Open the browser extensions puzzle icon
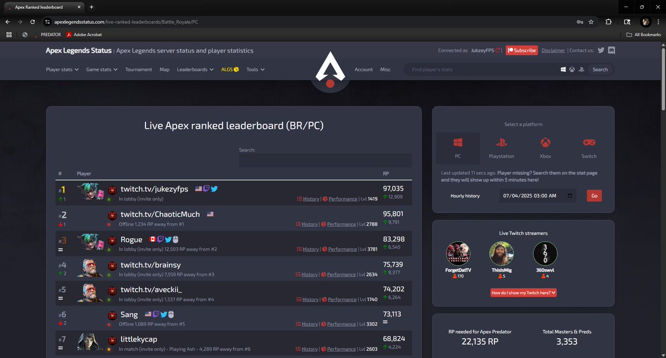666x358 pixels. click(x=608, y=22)
